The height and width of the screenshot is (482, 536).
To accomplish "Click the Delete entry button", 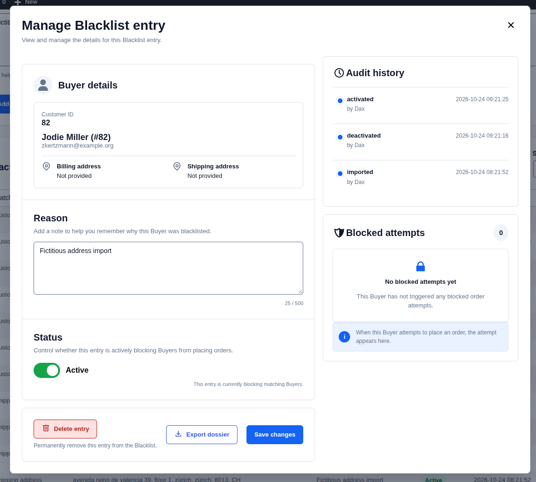I will click(65, 429).
